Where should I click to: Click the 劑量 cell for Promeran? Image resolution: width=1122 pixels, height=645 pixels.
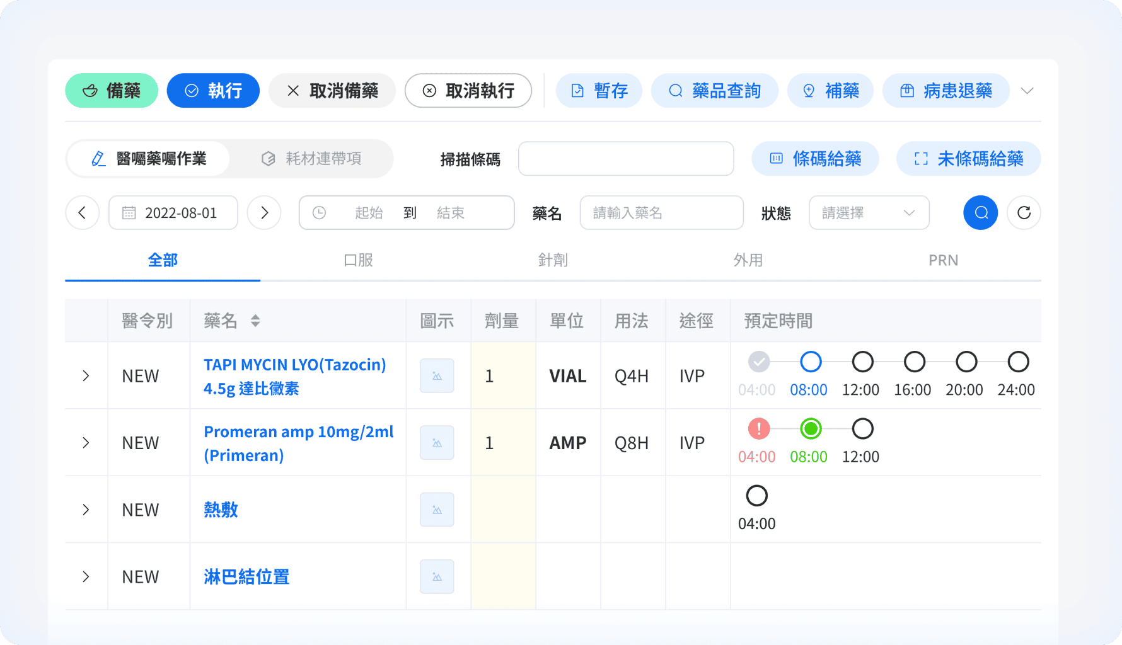click(x=503, y=443)
